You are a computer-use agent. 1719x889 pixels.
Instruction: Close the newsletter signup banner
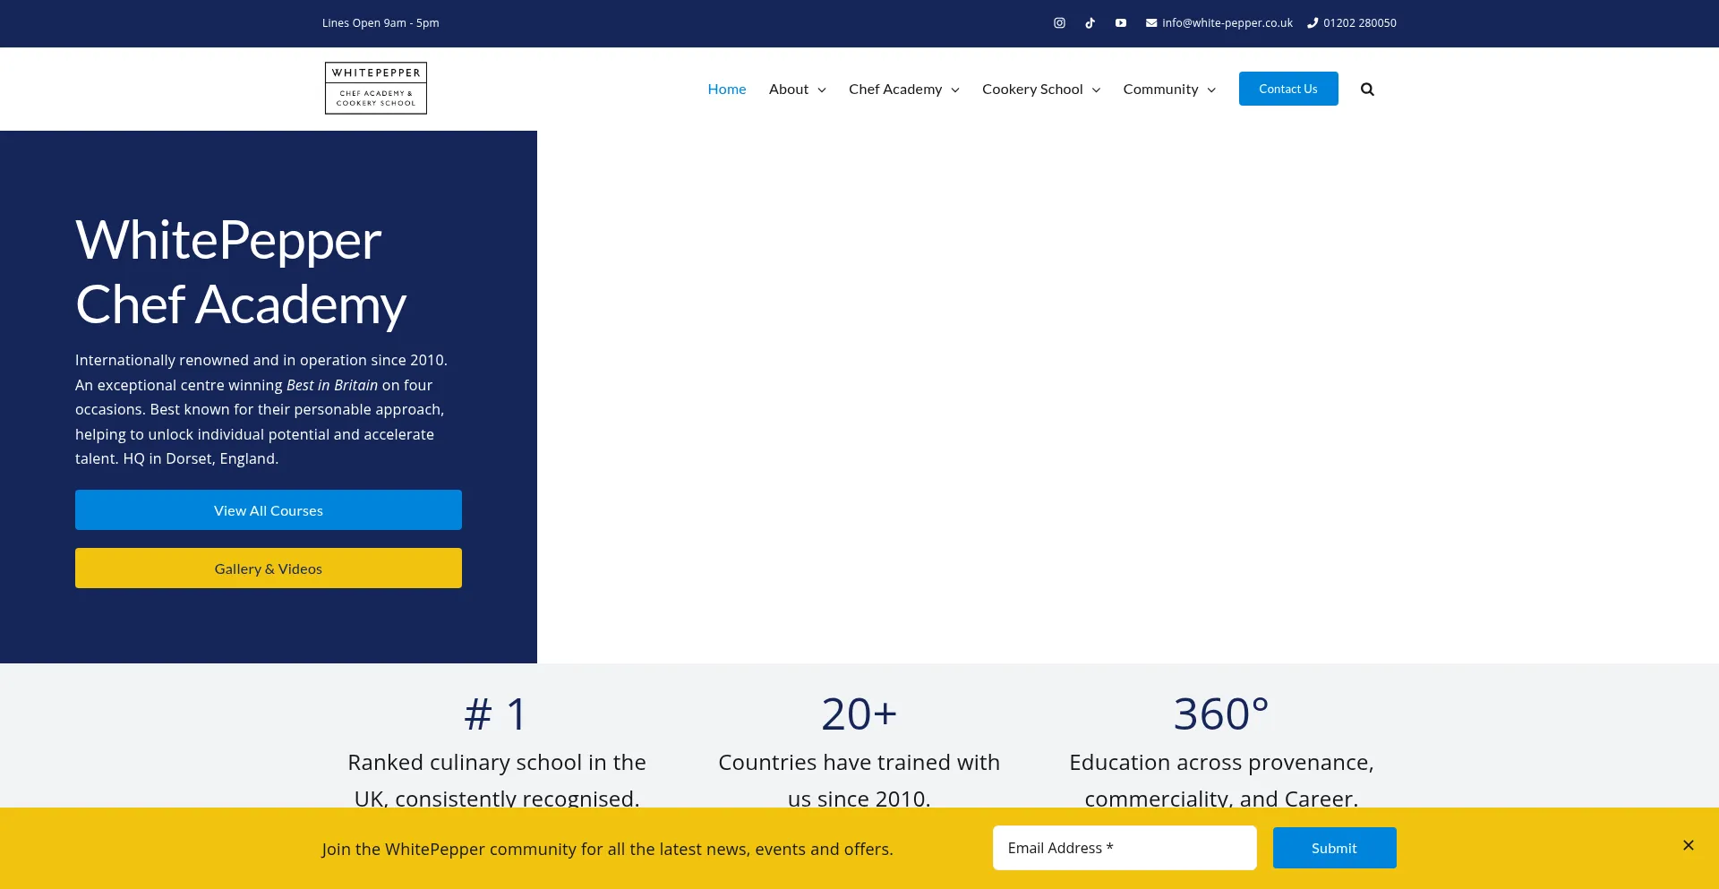1689,845
